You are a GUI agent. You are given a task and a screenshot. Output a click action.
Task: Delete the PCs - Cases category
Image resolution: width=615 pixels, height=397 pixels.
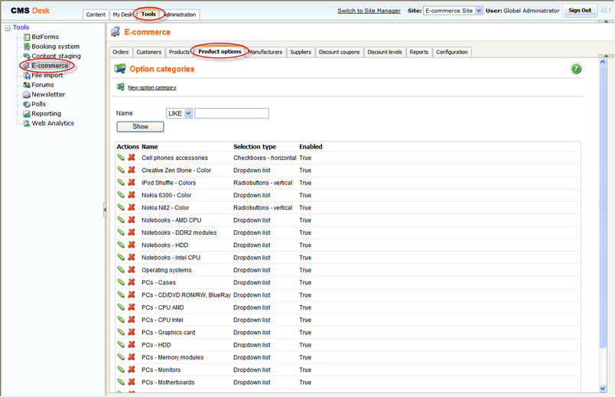point(132,282)
